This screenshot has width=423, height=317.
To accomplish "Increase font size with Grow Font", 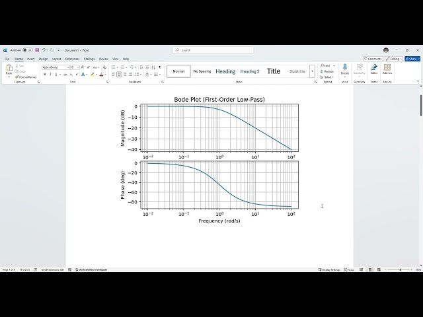I will 83,67.
